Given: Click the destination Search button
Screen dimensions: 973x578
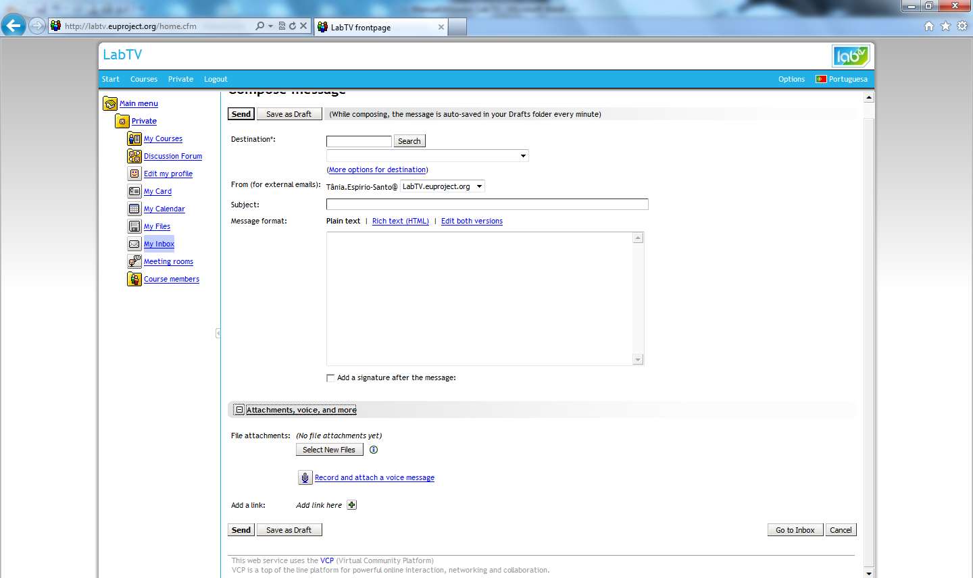Looking at the screenshot, I should click(x=409, y=141).
